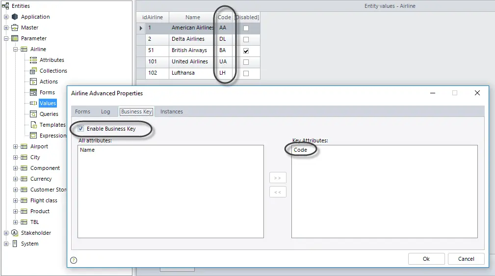Screen dimensions: 495x276
Task: Click the Parameter entity icon
Action: 15,38
